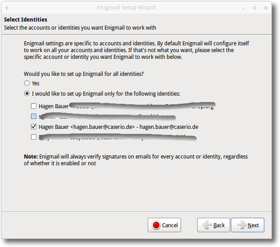This screenshot has width=280, height=247.
Task: Open the window menu icon in title bar
Action: tap(7, 8)
